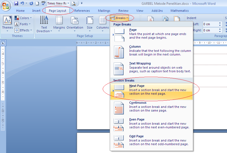Screen dimensions: 227x153
Task: Click the vertical ruler on left
Action: click(3, 88)
